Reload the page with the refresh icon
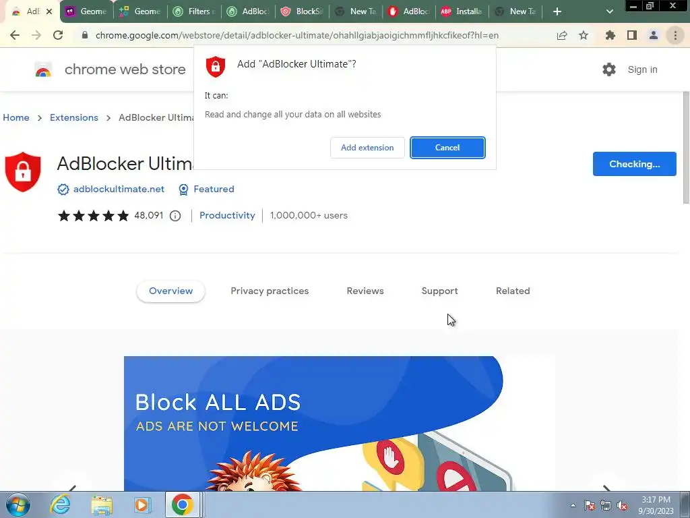The width and height of the screenshot is (690, 518). (x=58, y=35)
